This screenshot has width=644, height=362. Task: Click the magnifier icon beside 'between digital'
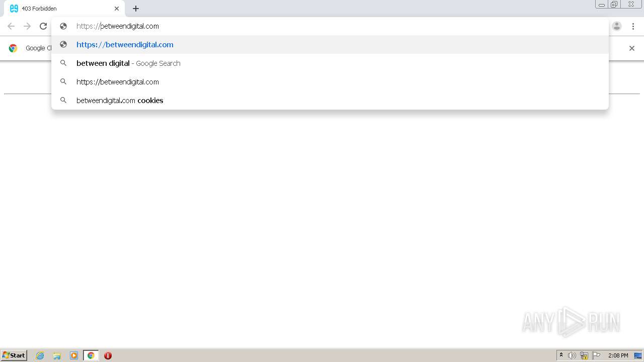(63, 63)
